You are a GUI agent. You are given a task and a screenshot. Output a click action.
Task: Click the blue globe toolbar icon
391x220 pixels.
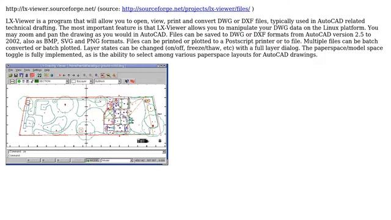(52, 75)
